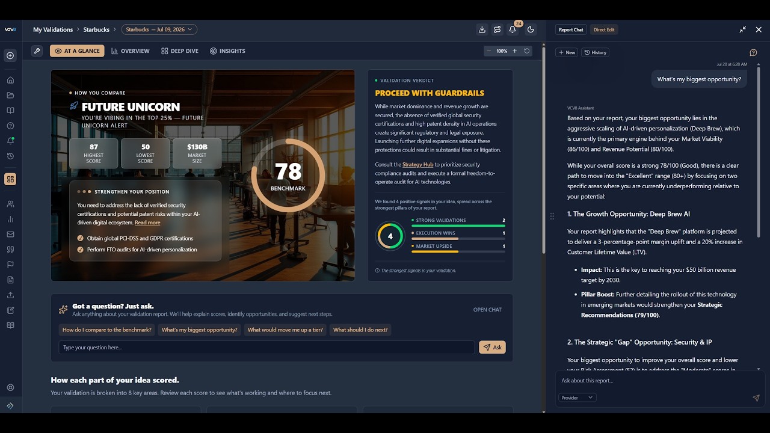
Task: Click the 'Type your question here' field
Action: coord(266,347)
